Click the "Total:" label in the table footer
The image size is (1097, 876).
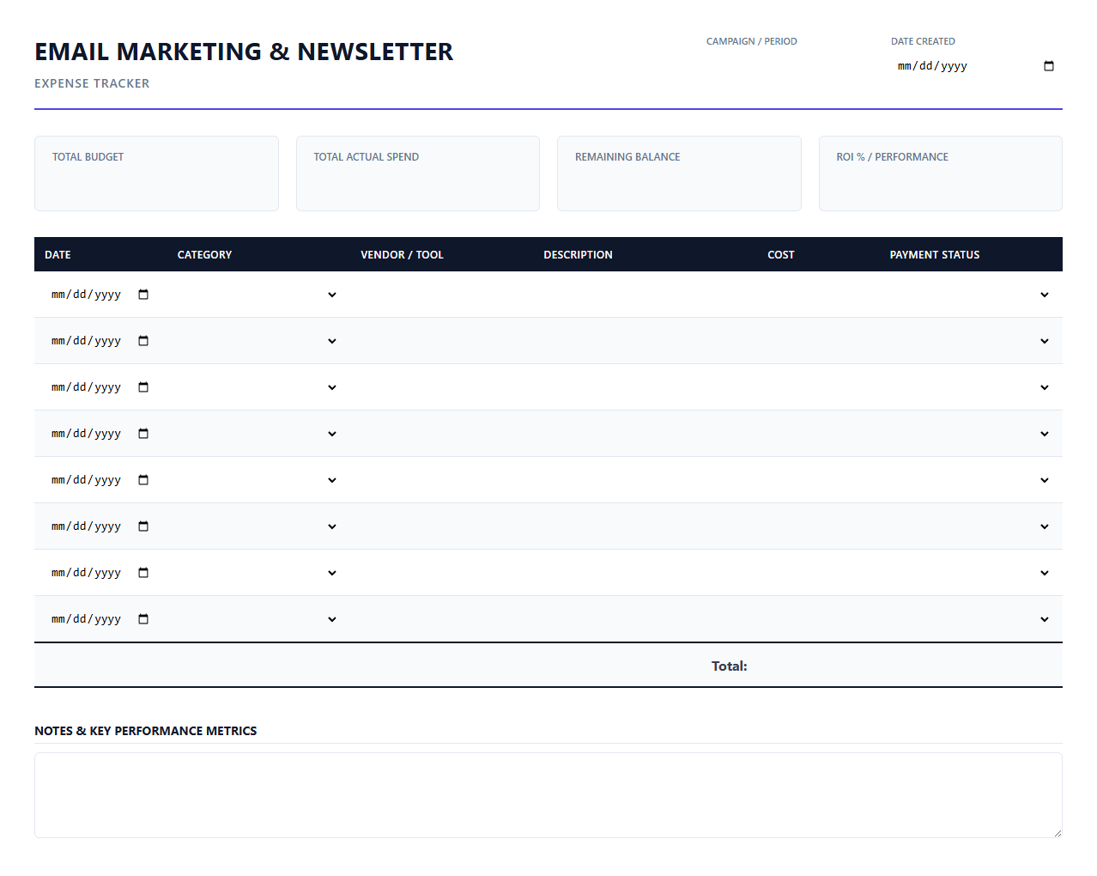(730, 666)
